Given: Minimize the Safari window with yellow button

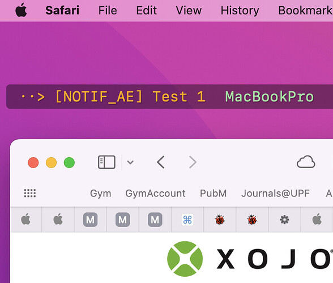Looking at the screenshot, I should 51,162.
